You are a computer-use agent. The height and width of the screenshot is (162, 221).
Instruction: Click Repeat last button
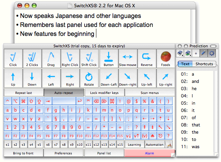[24, 93]
